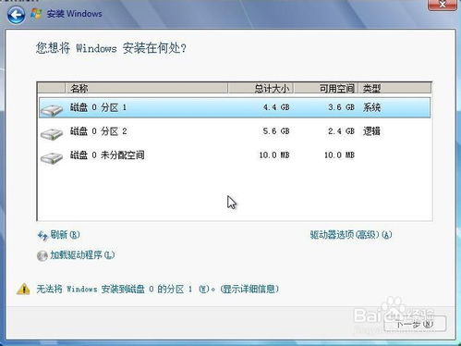Go back with the blue arrow button
The height and width of the screenshot is (346, 461).
pos(16,15)
